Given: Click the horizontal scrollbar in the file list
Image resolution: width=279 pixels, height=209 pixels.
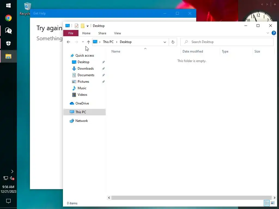Looking at the screenshot, I should click(x=192, y=198).
